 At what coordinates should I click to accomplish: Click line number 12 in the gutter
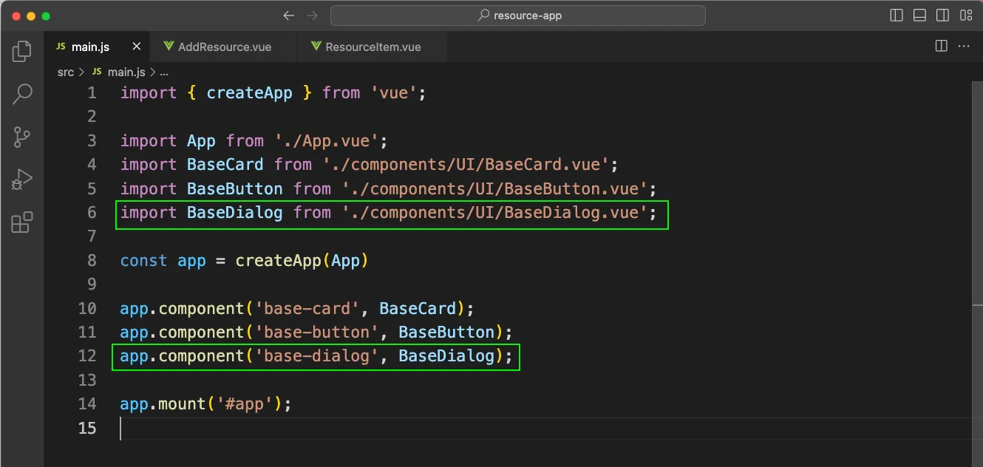point(87,356)
